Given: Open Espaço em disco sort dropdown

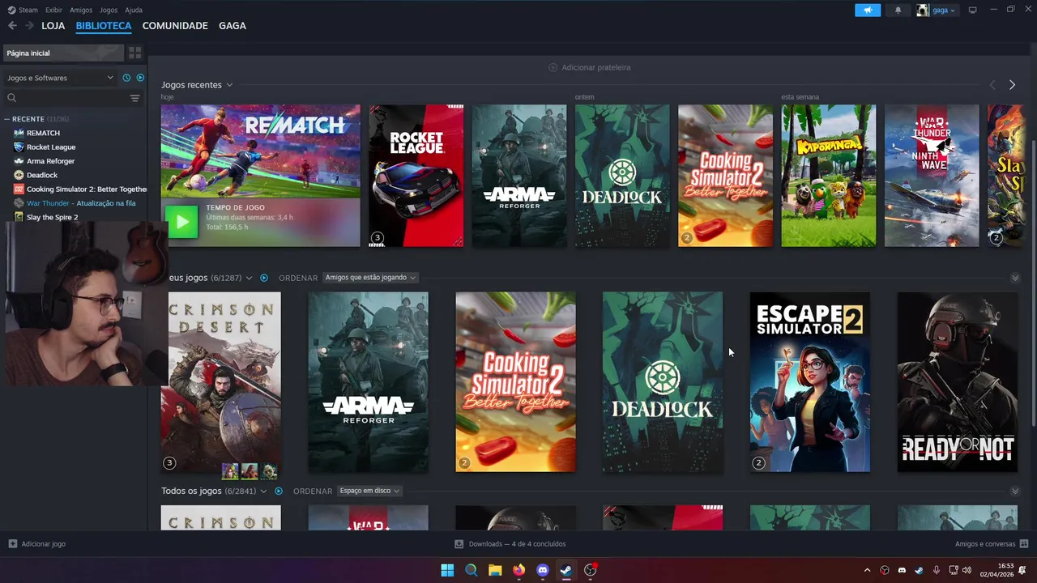Looking at the screenshot, I should click(369, 491).
